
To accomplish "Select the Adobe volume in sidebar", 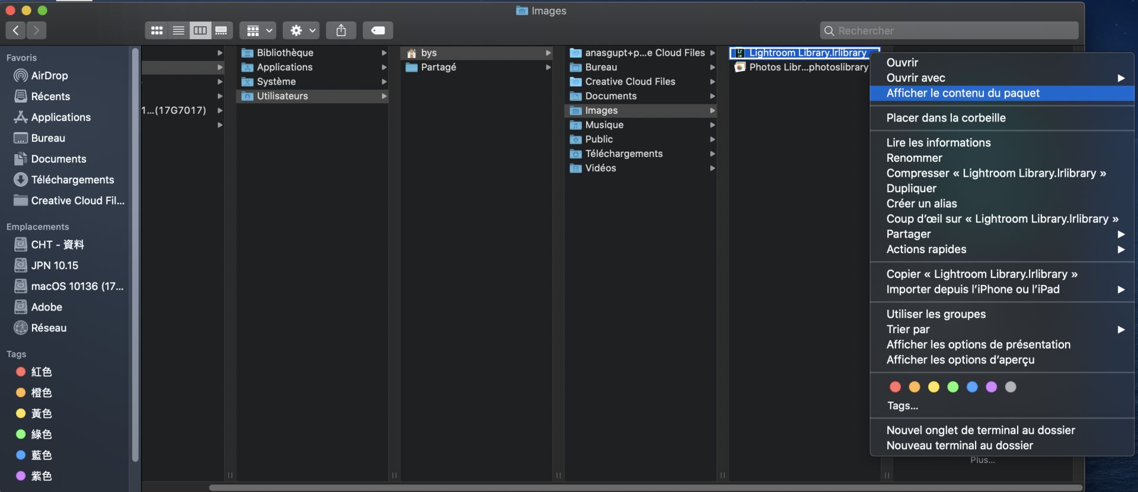I will click(x=38, y=307).
